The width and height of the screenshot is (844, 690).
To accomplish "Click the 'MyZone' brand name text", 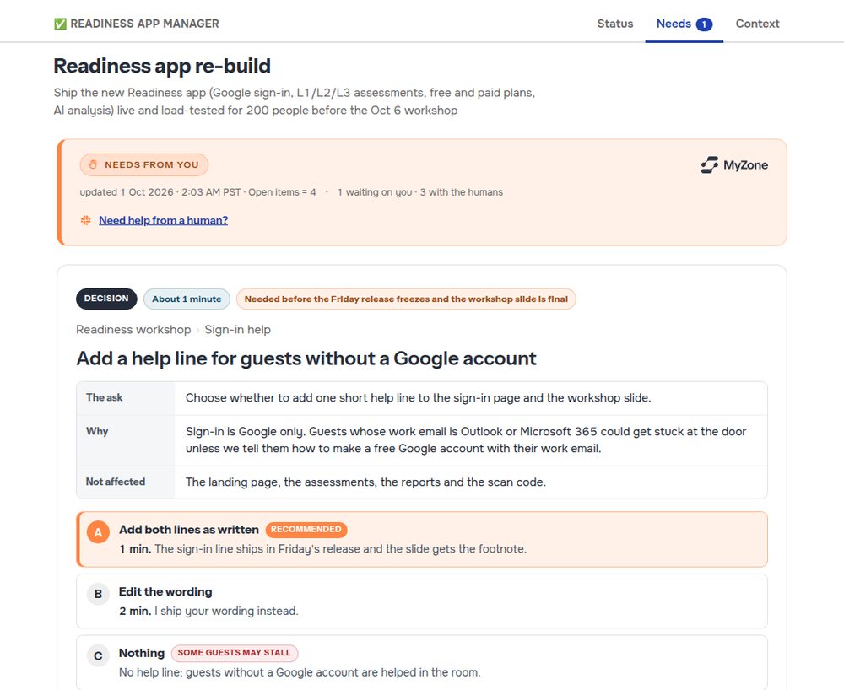I will [745, 165].
